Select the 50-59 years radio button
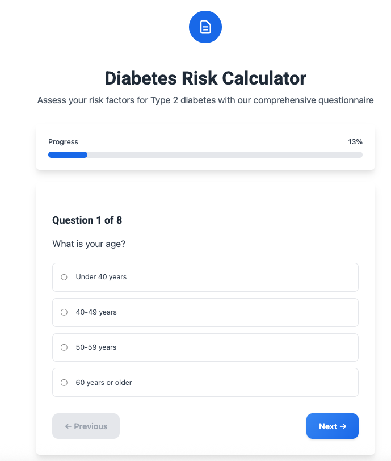This screenshot has height=461, width=391. click(x=64, y=347)
